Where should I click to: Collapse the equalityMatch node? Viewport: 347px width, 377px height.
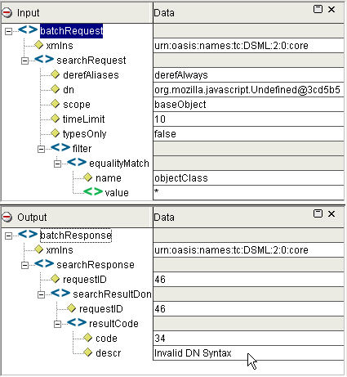point(57,164)
